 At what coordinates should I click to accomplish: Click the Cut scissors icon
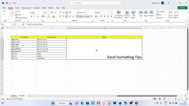click(x=16, y=11)
